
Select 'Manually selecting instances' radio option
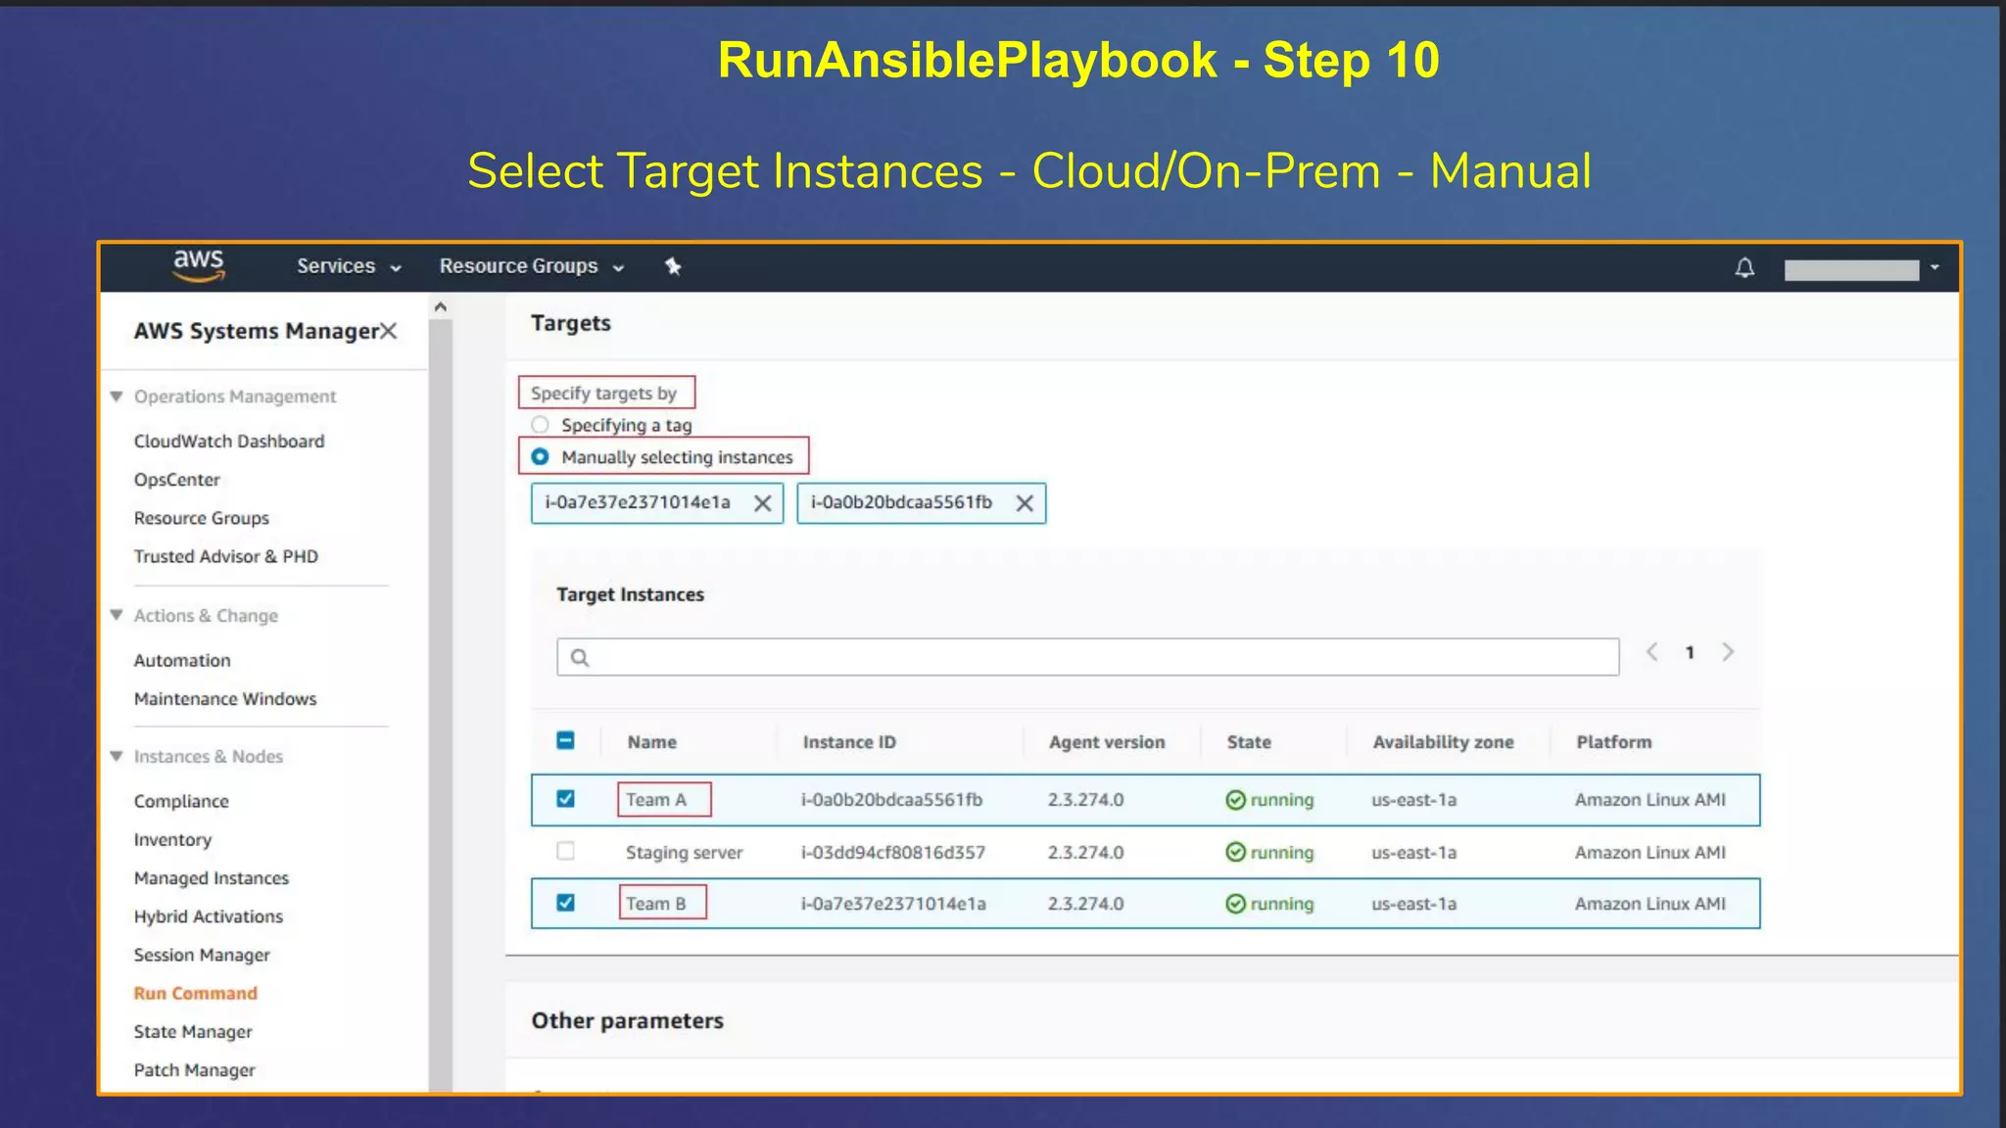(540, 457)
